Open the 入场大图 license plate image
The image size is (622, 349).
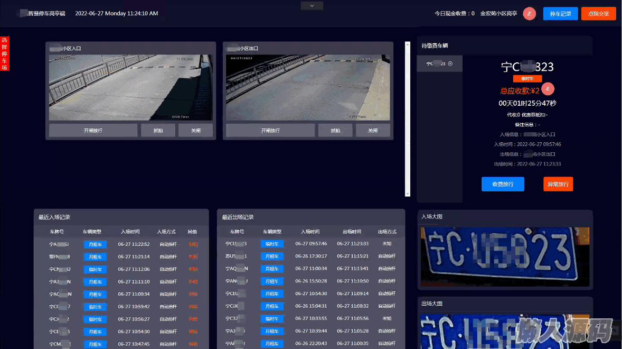point(504,256)
